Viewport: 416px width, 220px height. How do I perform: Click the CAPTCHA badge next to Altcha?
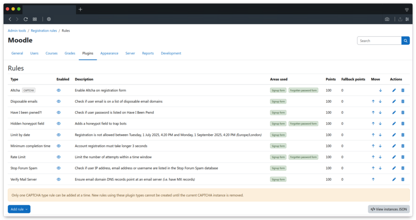(x=29, y=91)
